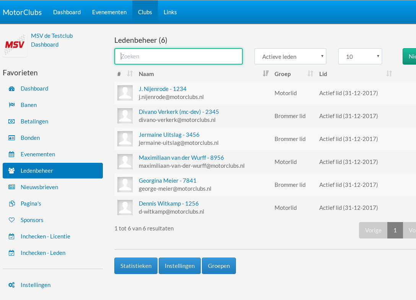The height and width of the screenshot is (300, 416).
Task: Click the email divano-verkerk@motorclubs.nl
Action: (x=177, y=120)
